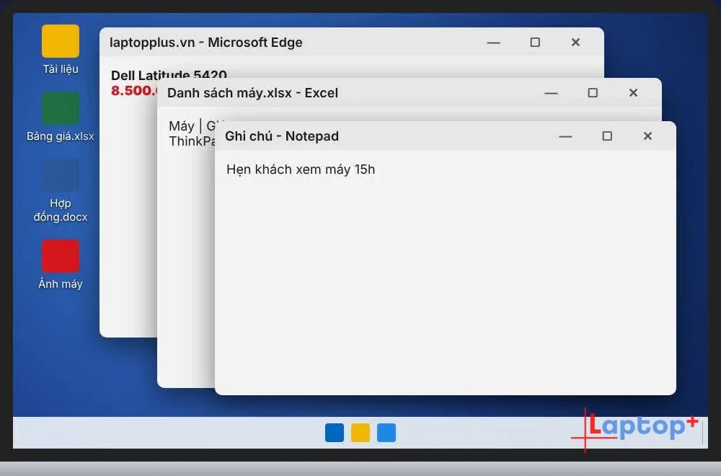Click the 'Bảng giá.xlsx' icon label
Viewport: 721px width, 476px height.
tap(61, 136)
